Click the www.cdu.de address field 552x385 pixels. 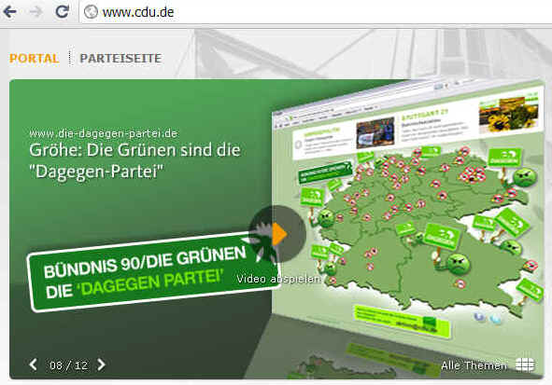[316, 12]
